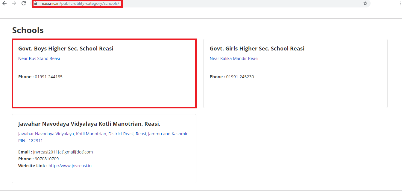Select Govt. Girls Higher Sec. School Reasi title
The height and width of the screenshot is (192, 402).
coord(257,48)
